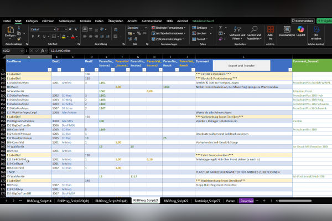Open the Standard number format dropdown
Viewport: 332px width, 221px height.
coord(147,27)
